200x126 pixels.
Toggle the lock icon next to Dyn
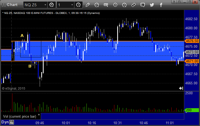point(12,122)
